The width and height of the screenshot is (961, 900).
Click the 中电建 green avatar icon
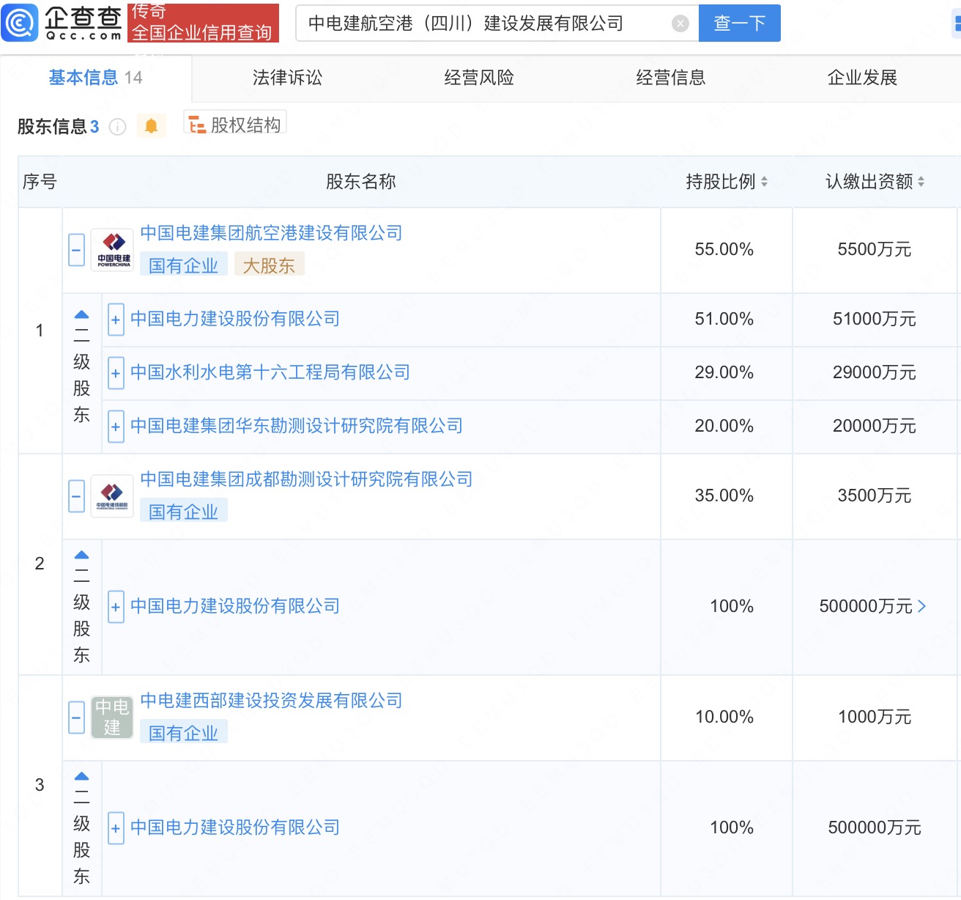pyautogui.click(x=112, y=718)
